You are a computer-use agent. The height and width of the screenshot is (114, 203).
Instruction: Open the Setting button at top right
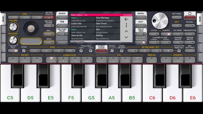[x=177, y=17]
